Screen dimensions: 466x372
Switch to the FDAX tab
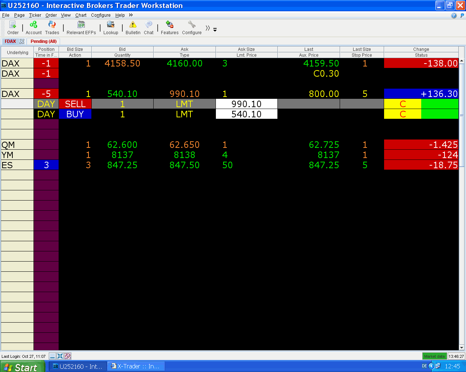[x=10, y=41]
